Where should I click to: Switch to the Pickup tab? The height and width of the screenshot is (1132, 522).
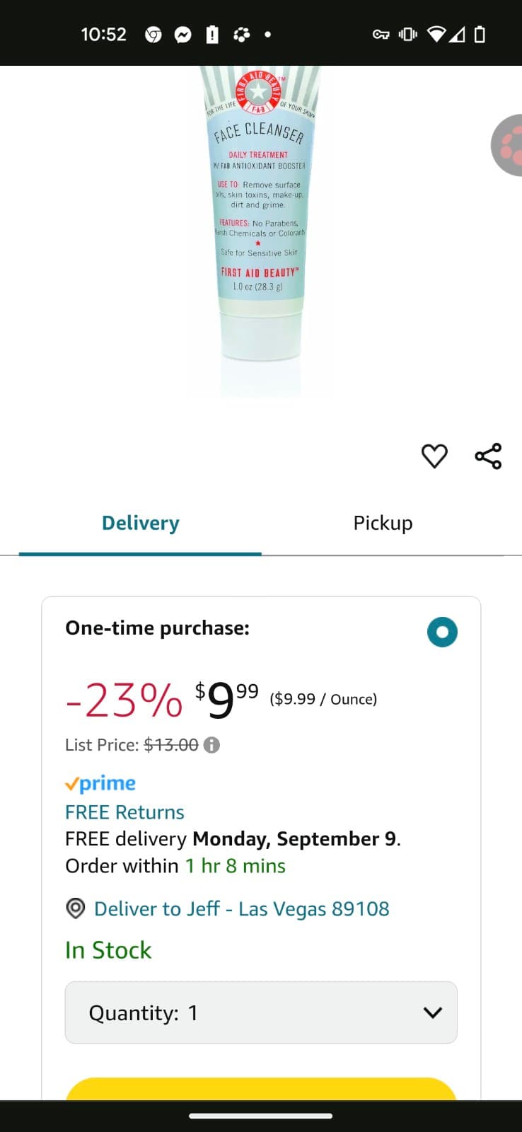tap(383, 524)
